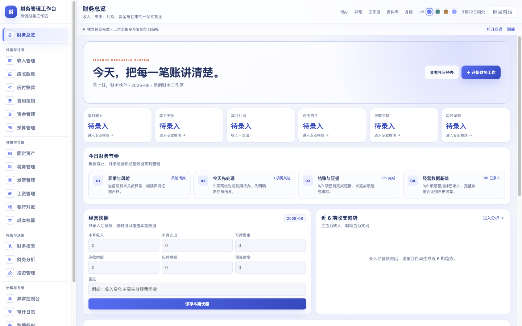Click the 投 icon for 投资管理

pos(10,273)
